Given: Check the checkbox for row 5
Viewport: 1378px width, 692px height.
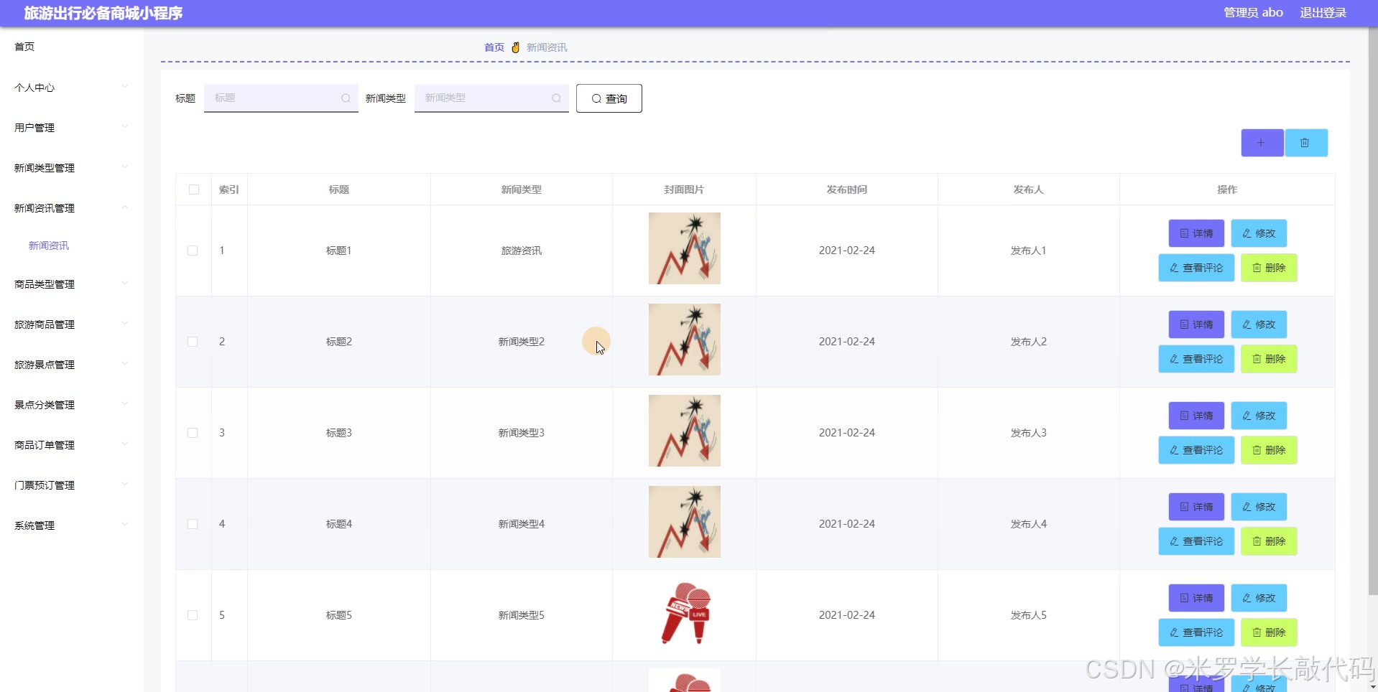Looking at the screenshot, I should (x=193, y=615).
